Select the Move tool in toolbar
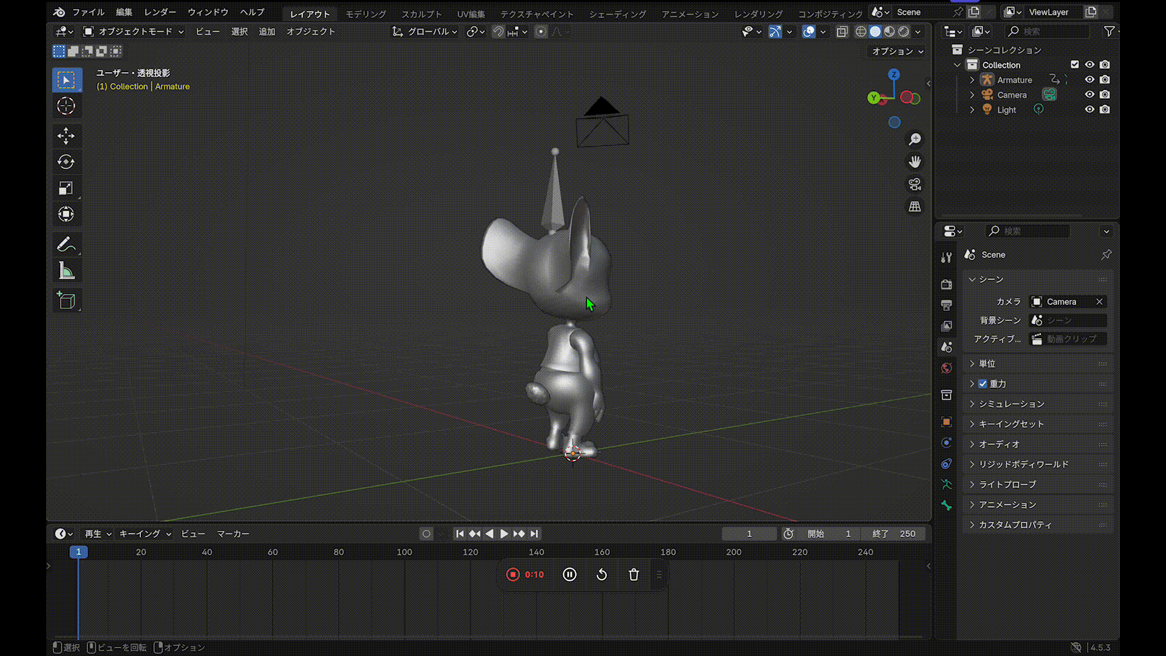 coord(66,135)
